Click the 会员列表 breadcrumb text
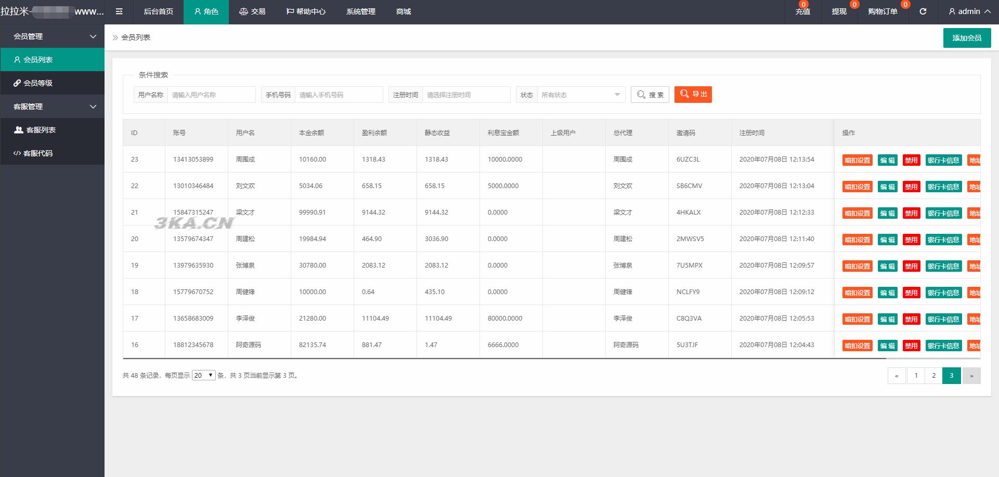The width and height of the screenshot is (999, 477). pos(136,37)
